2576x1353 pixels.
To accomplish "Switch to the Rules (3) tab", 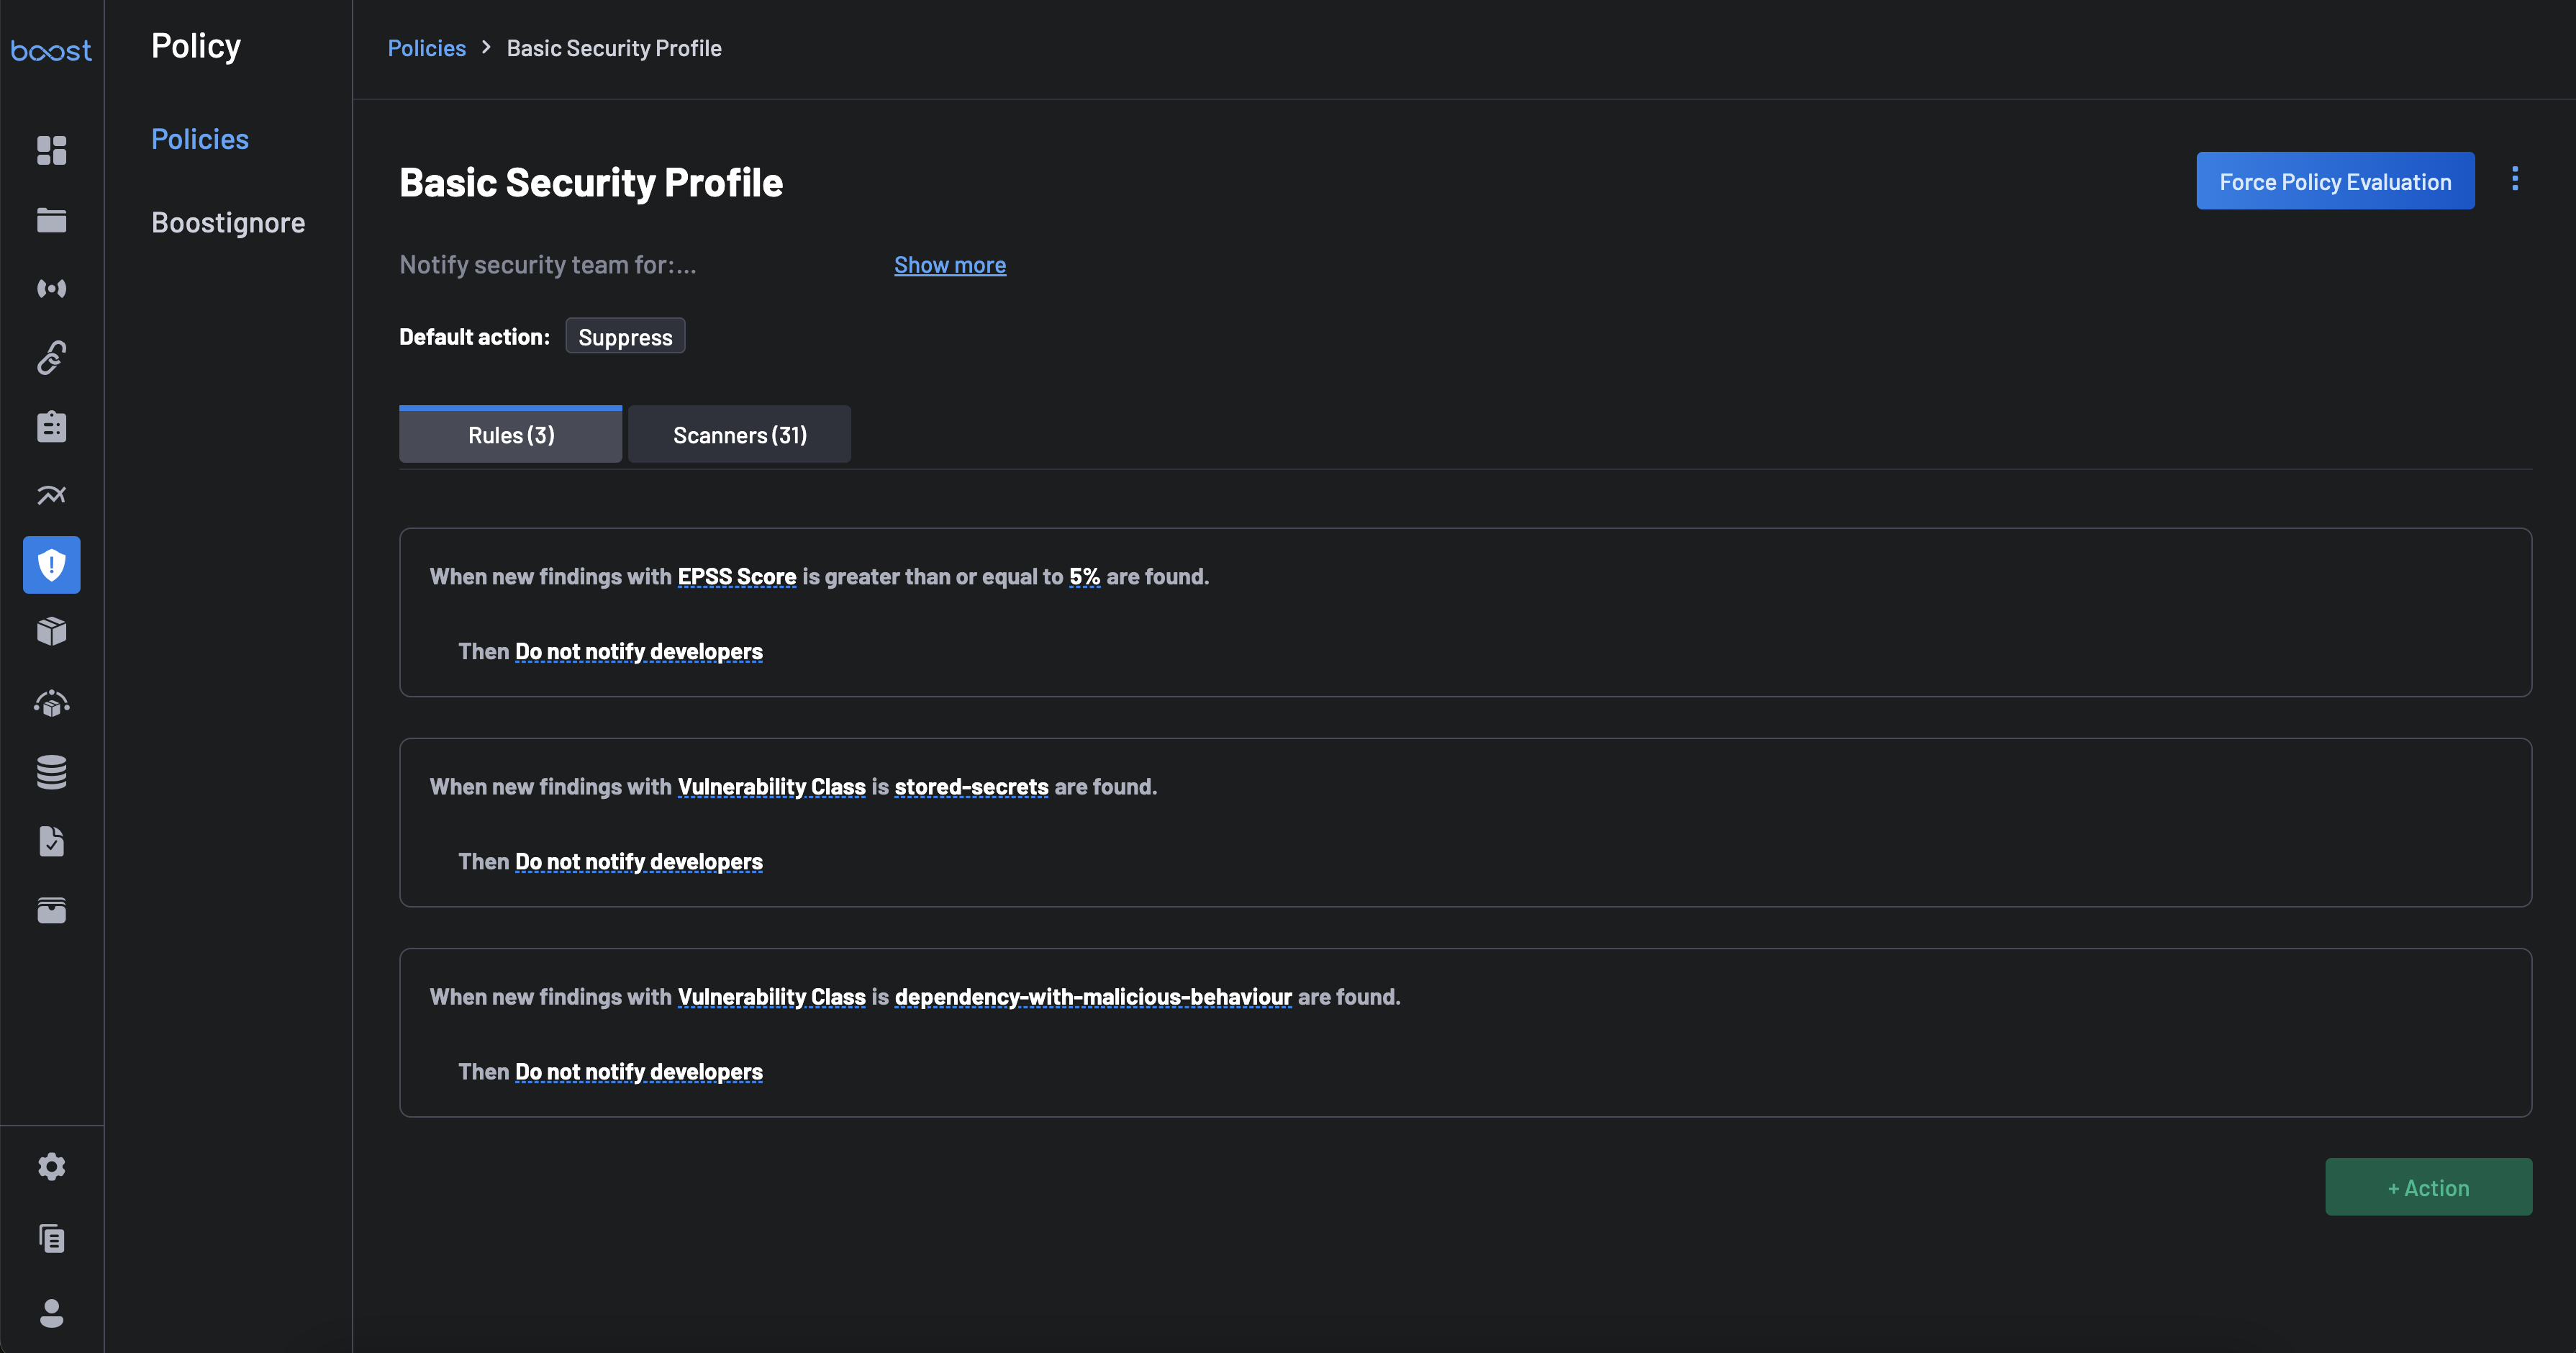I will (x=510, y=434).
